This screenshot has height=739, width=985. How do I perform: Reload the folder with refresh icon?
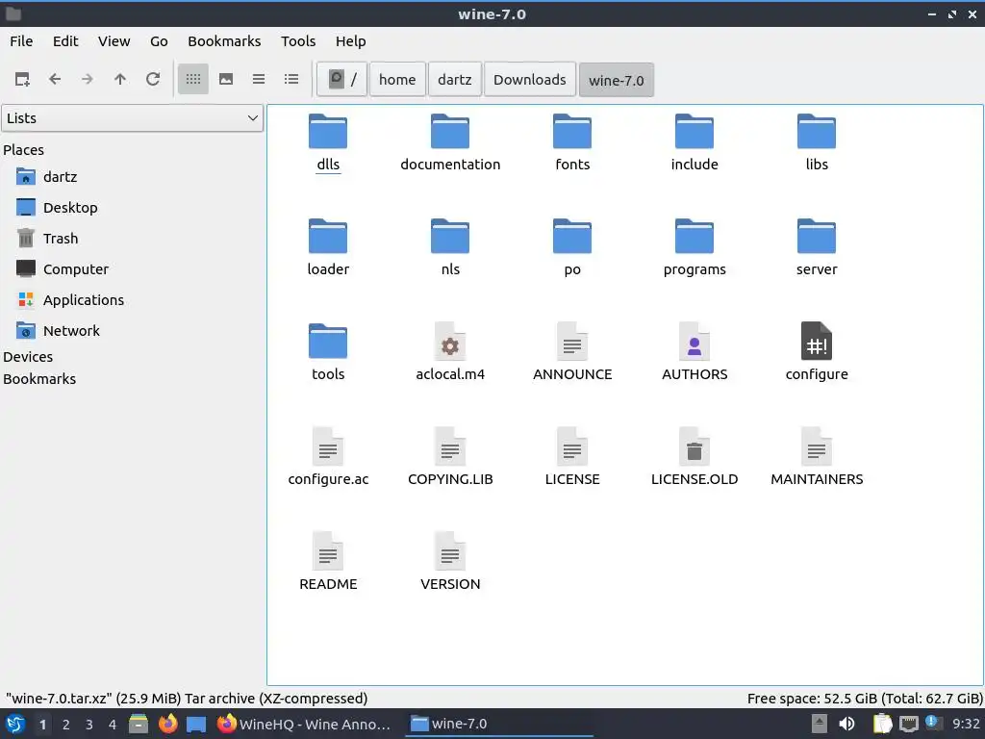pos(153,79)
